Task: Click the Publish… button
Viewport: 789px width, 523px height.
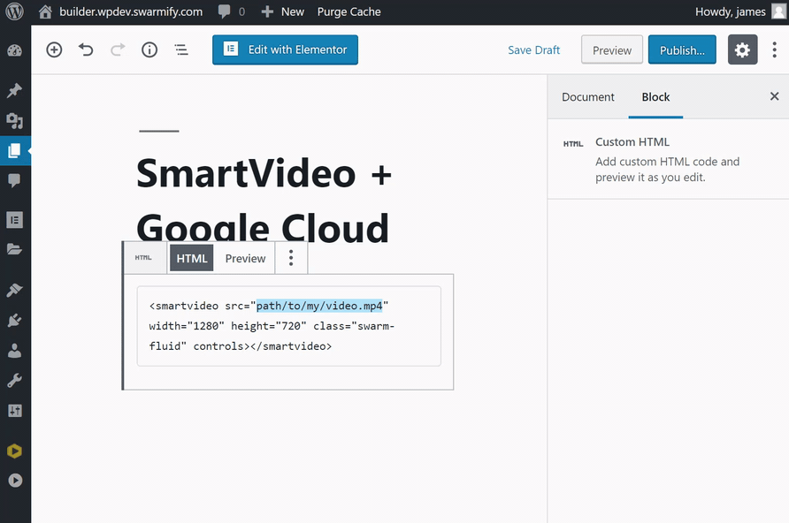Action: 682,49
